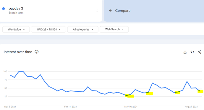The height and width of the screenshot is (110, 204).
Task: Open help icon beside Interest over time
Action: point(37,52)
